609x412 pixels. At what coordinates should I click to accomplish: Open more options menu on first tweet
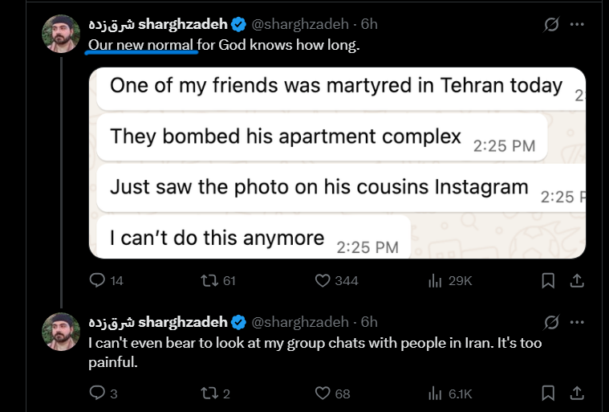577,24
